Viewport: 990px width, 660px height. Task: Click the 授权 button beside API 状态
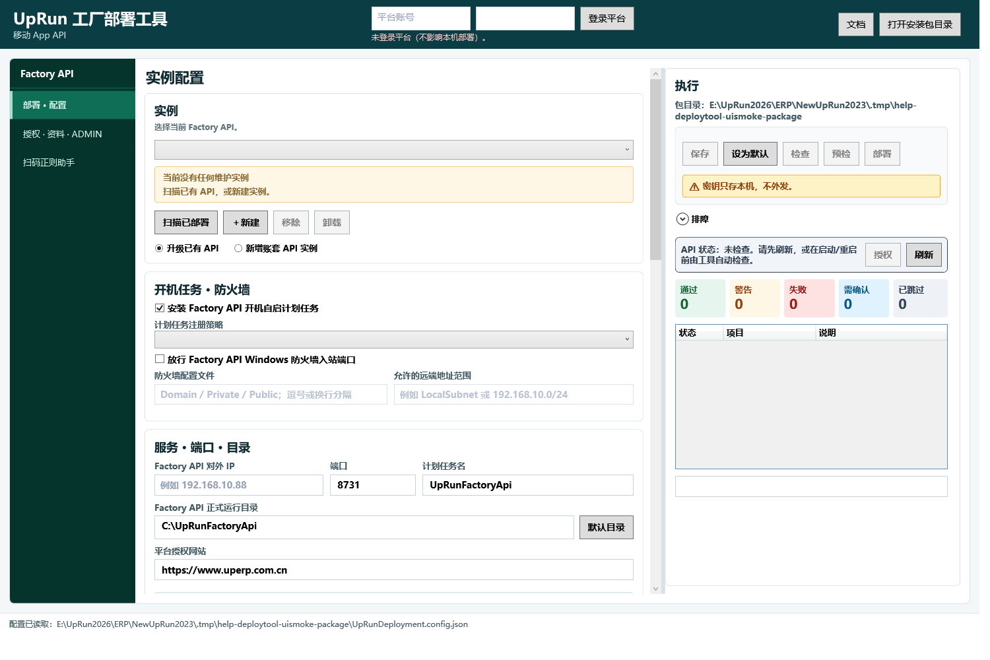point(883,255)
